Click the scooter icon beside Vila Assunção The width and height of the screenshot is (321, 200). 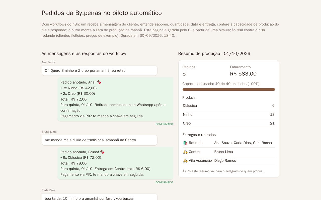185,160
